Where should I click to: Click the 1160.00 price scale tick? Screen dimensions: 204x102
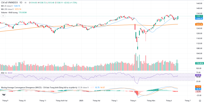tap(199, 39)
